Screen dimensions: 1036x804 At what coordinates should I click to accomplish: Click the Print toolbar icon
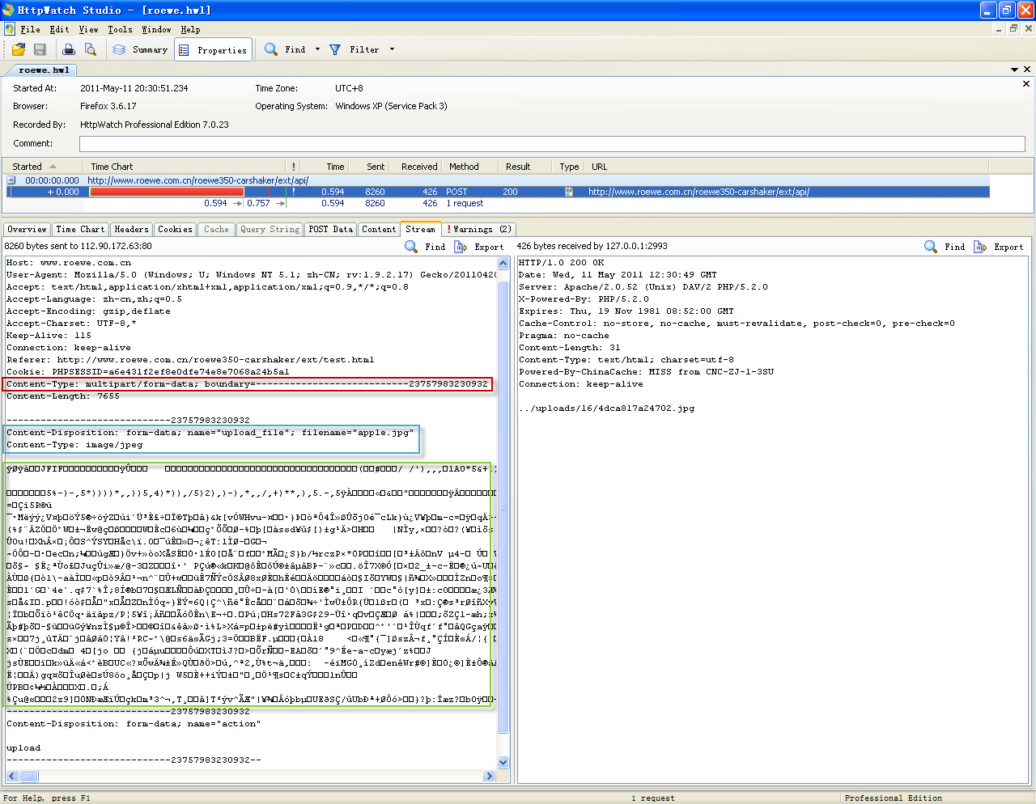[69, 49]
